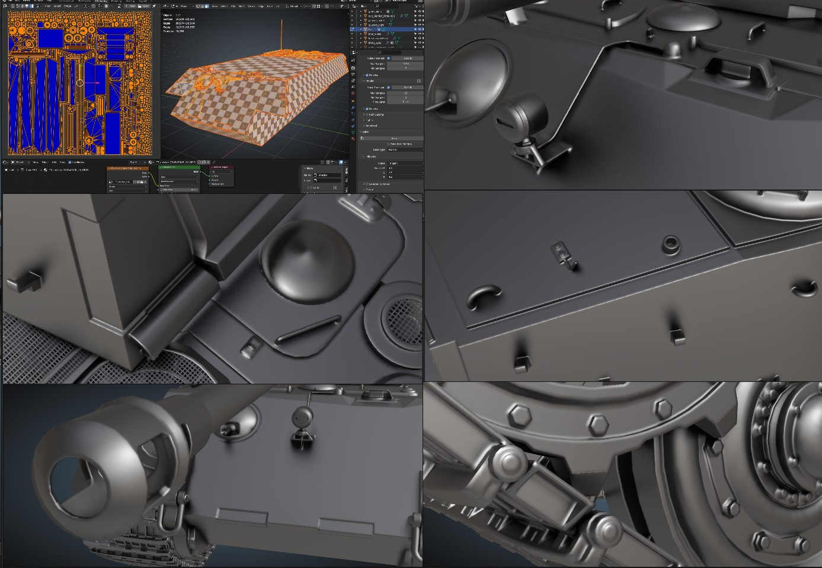Toggle Use Nodes checkbox in node editor
The height and width of the screenshot is (568, 822).
pos(69,162)
